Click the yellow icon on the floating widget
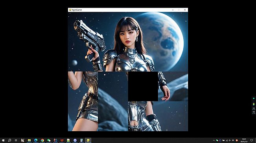Screen dimensions: 256x143 (254, 104)
